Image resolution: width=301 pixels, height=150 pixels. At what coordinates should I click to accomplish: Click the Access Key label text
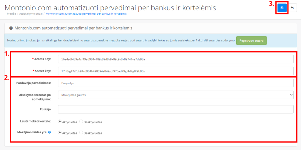pyautogui.click(x=42, y=59)
